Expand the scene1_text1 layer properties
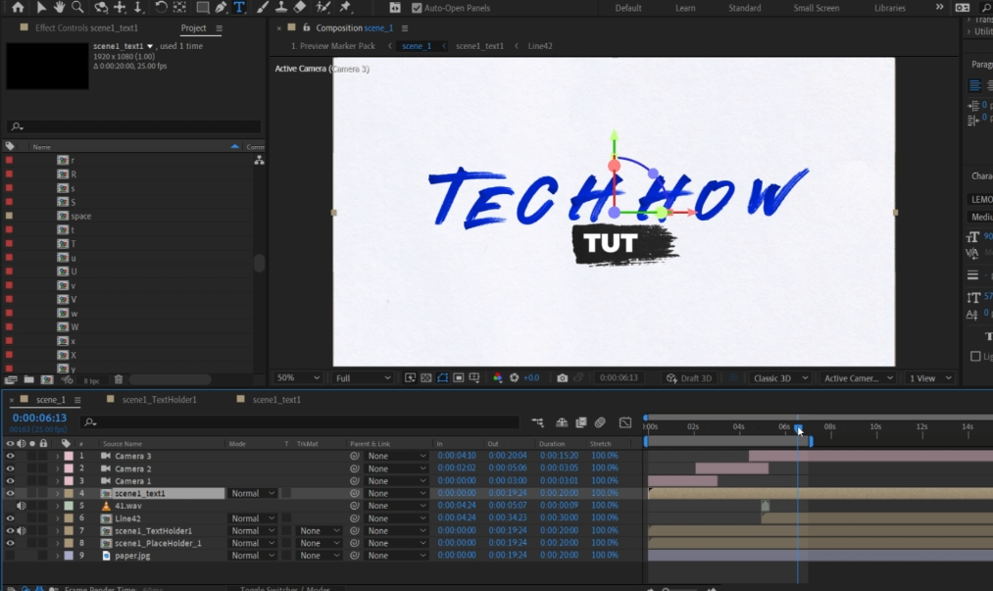This screenshot has height=591, width=993. click(x=58, y=494)
